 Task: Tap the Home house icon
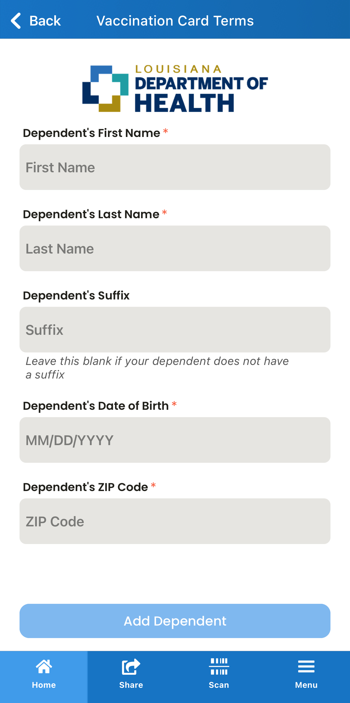coord(44,666)
